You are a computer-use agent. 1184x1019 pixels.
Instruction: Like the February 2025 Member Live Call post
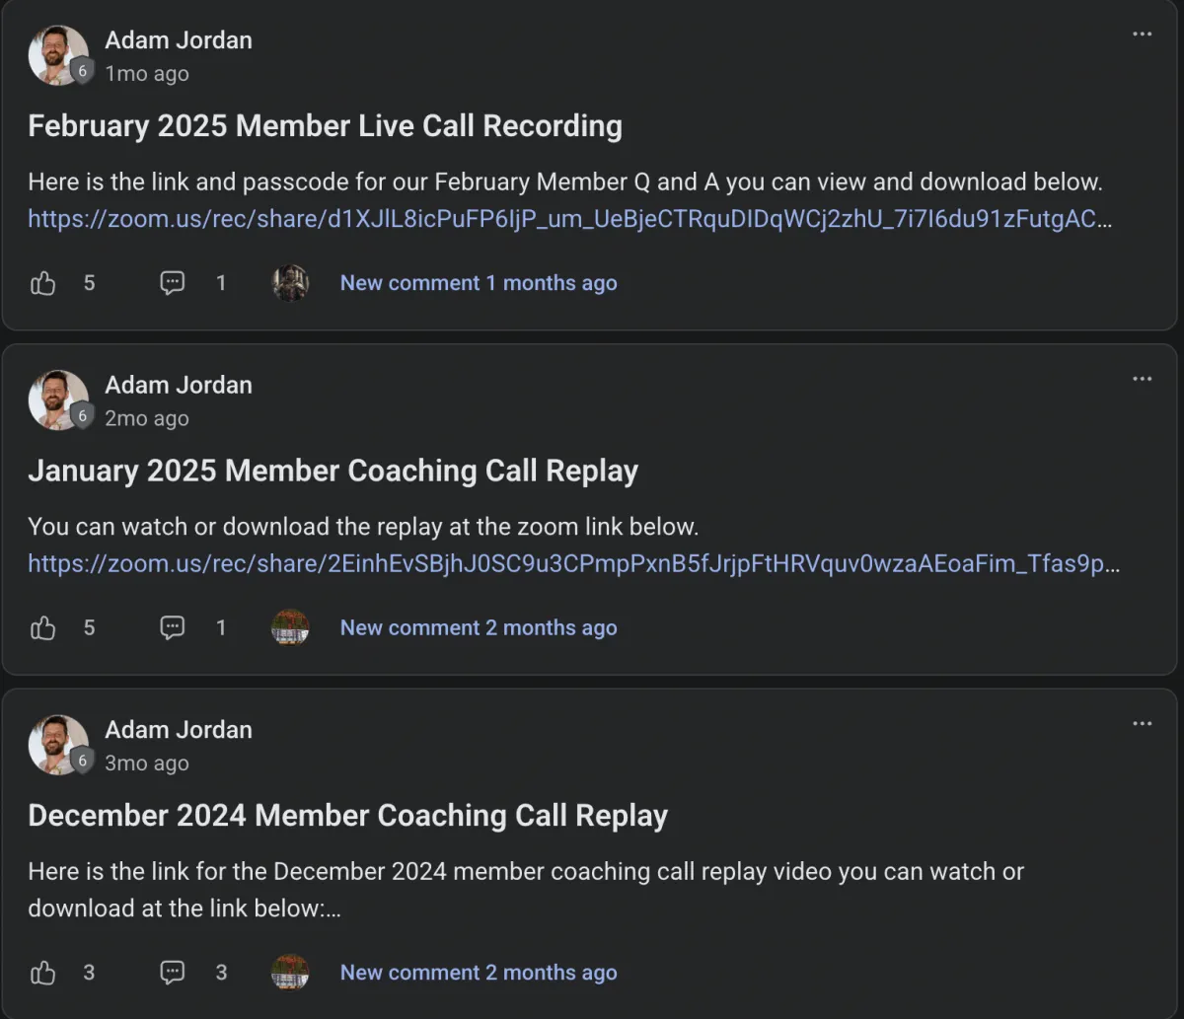pos(43,284)
